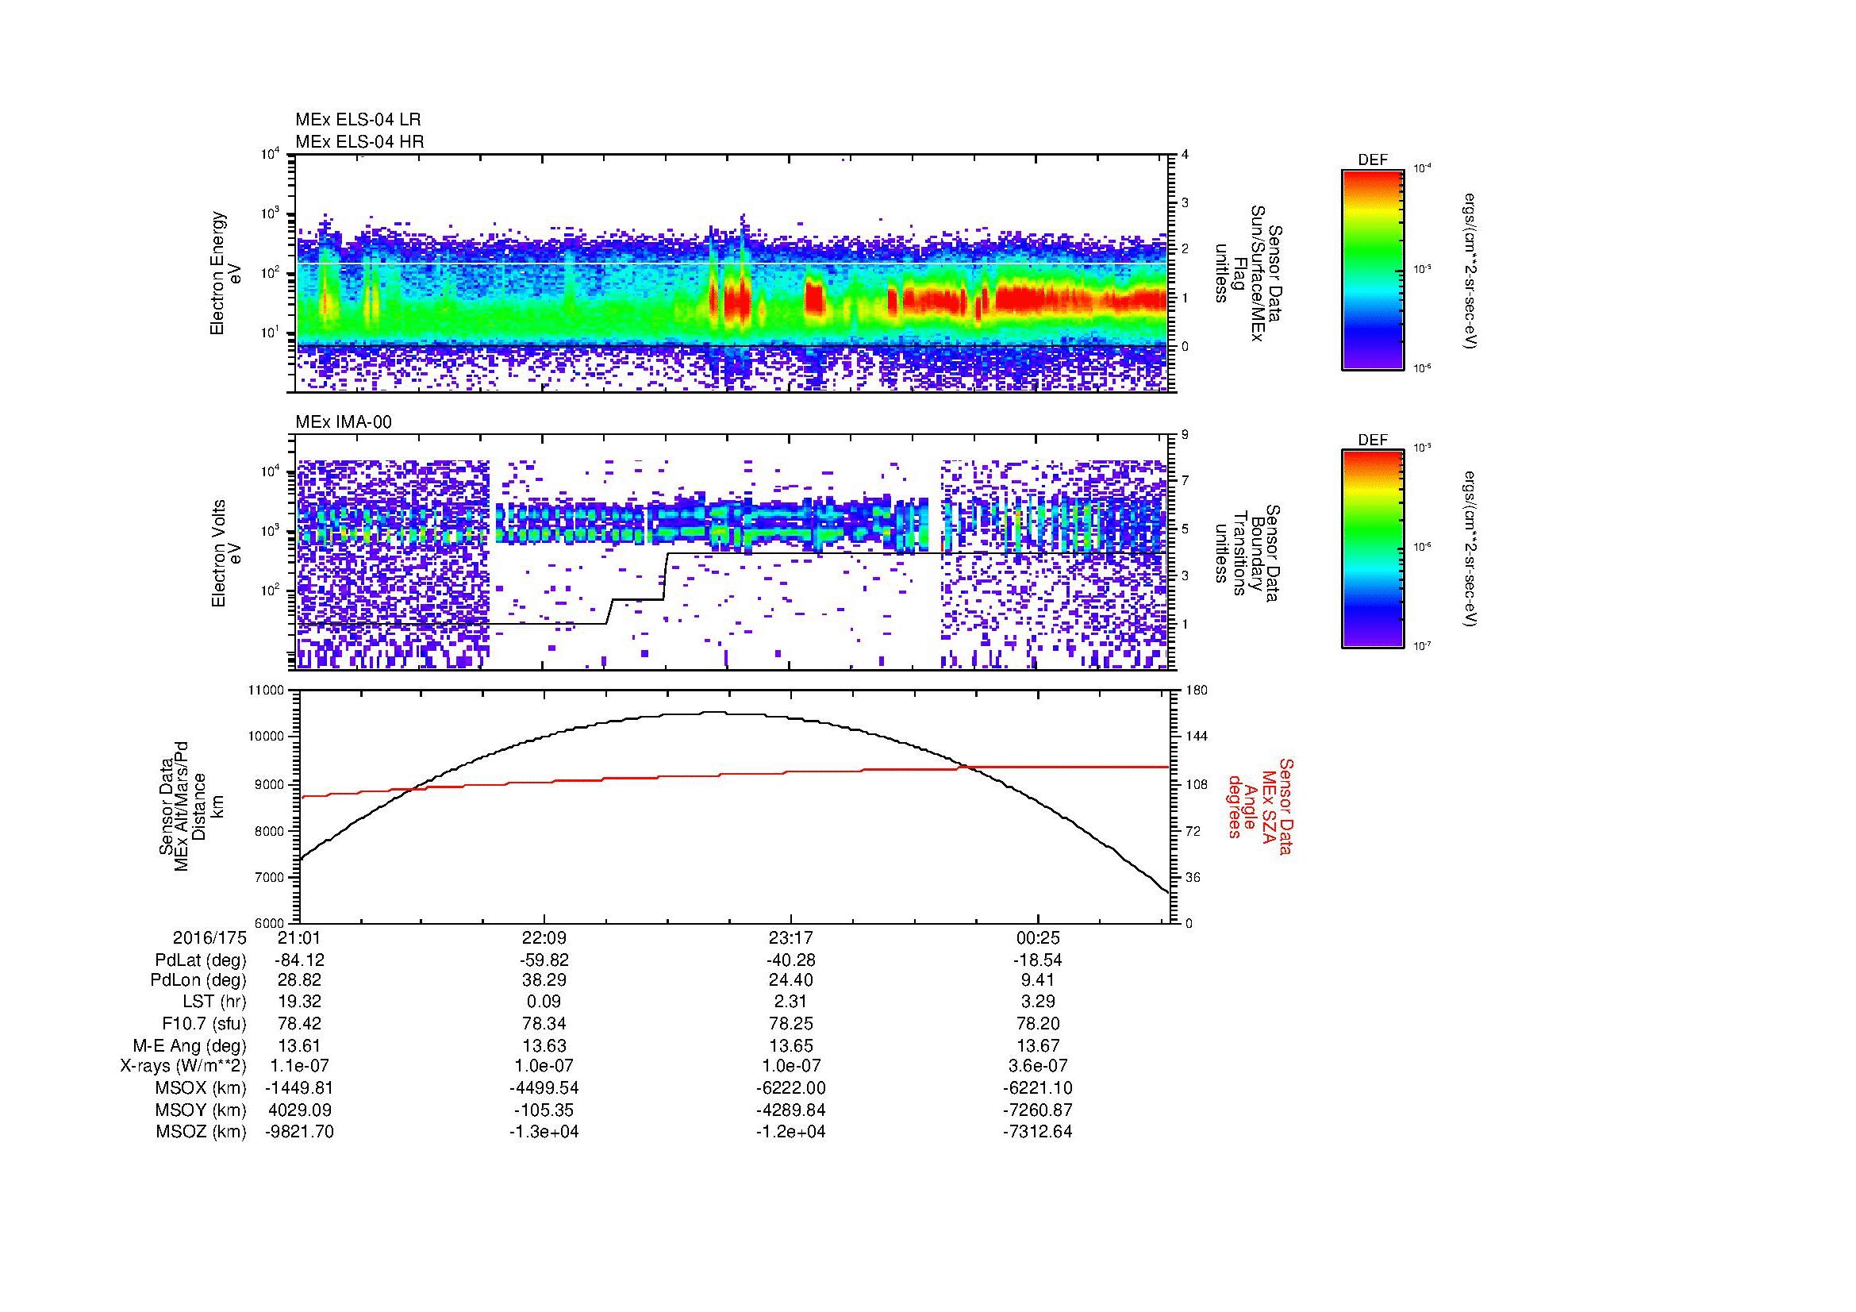The height and width of the screenshot is (1312, 1856).
Task: Click the MSOZ value '-7312.64'
Action: pos(1038,1132)
